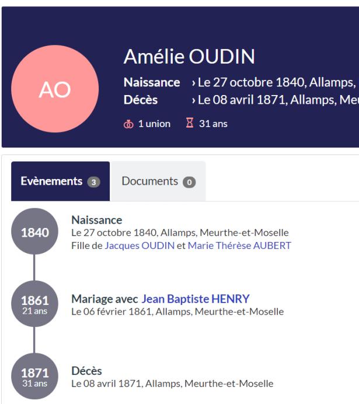Click the Décès date arrow in header

pos(194,100)
